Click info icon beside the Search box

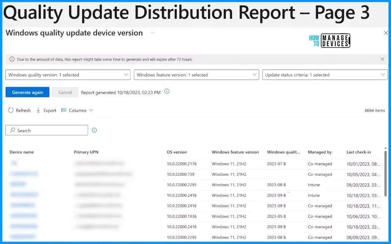click(94, 130)
